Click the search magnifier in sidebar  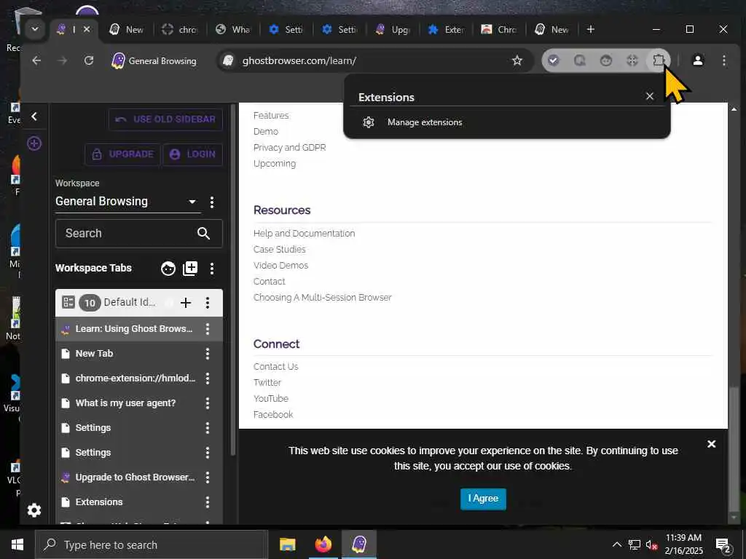coord(204,234)
